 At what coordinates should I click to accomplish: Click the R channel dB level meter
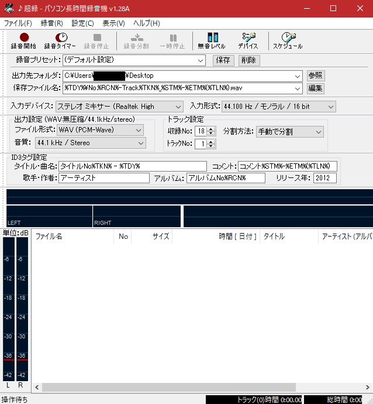coord(22,309)
